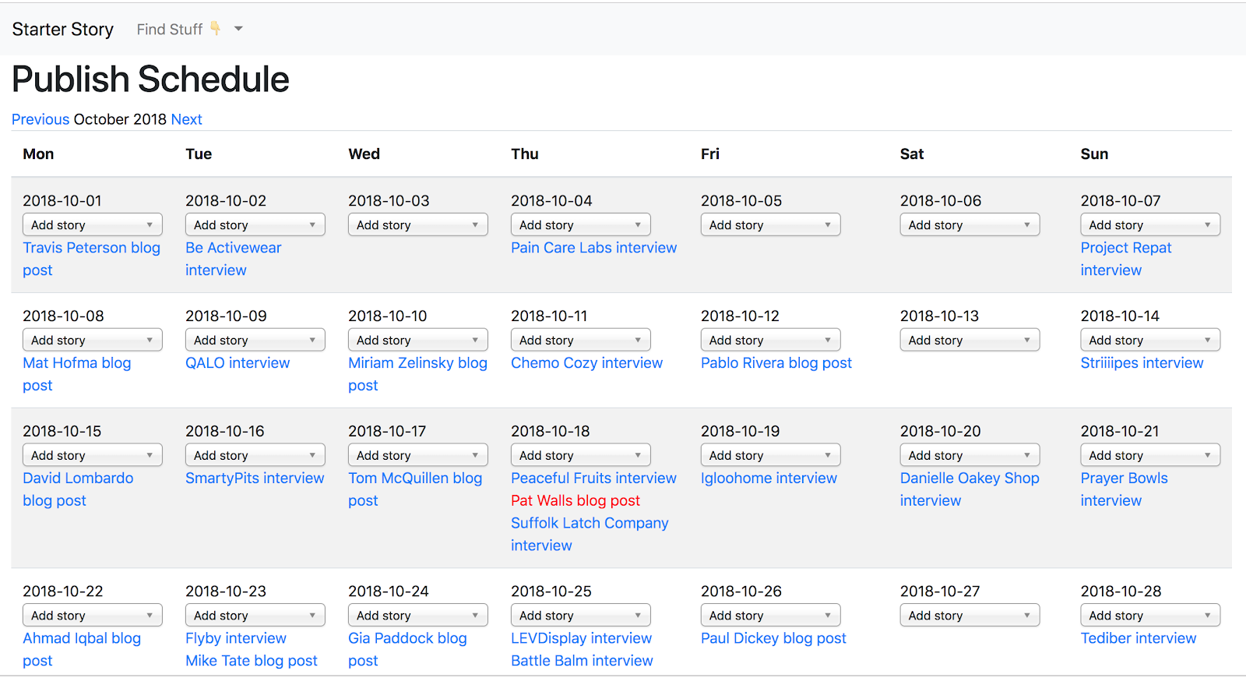This screenshot has width=1246, height=678.
Task: Open Add story dropdown for 2018-10-08
Action: (x=93, y=340)
